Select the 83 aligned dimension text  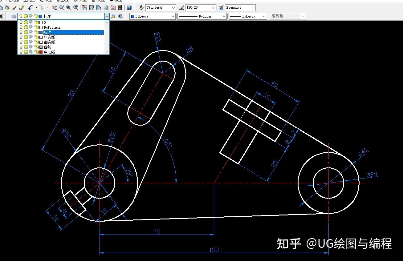coord(71,94)
